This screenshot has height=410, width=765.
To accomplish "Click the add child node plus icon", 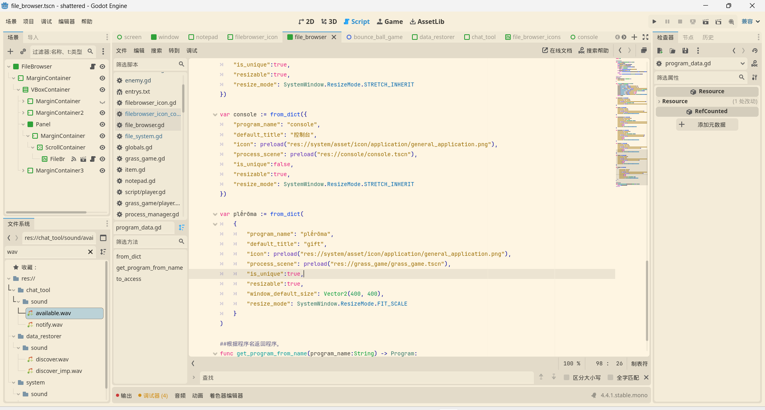I will point(10,51).
